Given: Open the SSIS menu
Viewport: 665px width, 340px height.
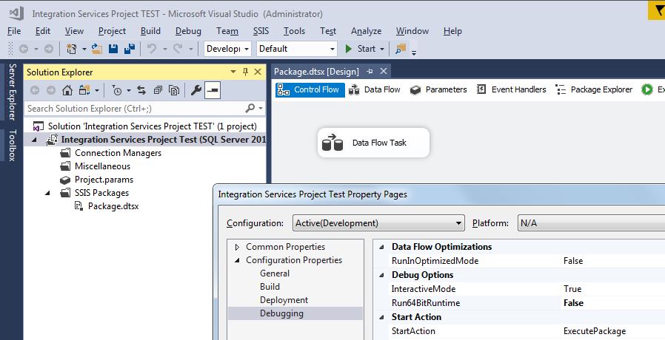Looking at the screenshot, I should pyautogui.click(x=261, y=31).
